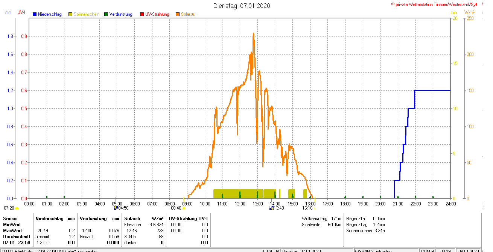Click the 07.01. 23:59 timestamp cell
Screen dimensions: 493x252
click(17, 243)
